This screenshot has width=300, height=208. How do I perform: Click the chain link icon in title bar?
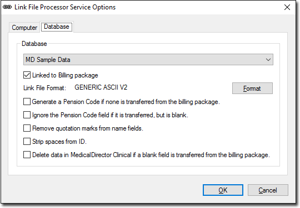tap(7, 7)
